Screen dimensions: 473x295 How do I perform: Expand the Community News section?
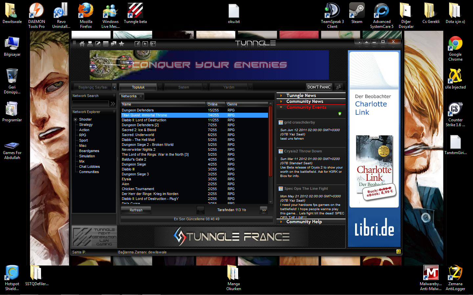point(311,101)
